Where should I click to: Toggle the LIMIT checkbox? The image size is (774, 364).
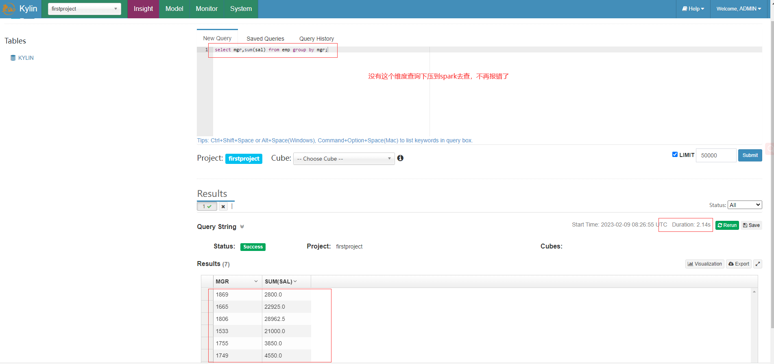tap(675, 155)
